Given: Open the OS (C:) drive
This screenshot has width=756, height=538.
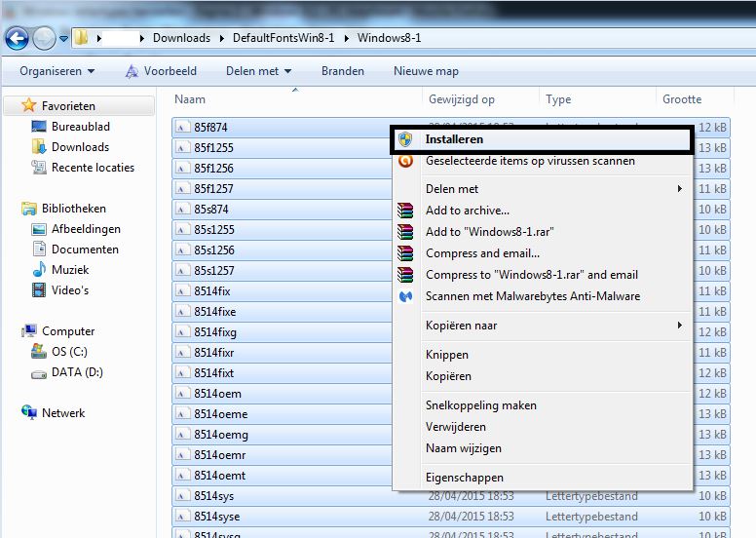Looking at the screenshot, I should coord(68,352).
